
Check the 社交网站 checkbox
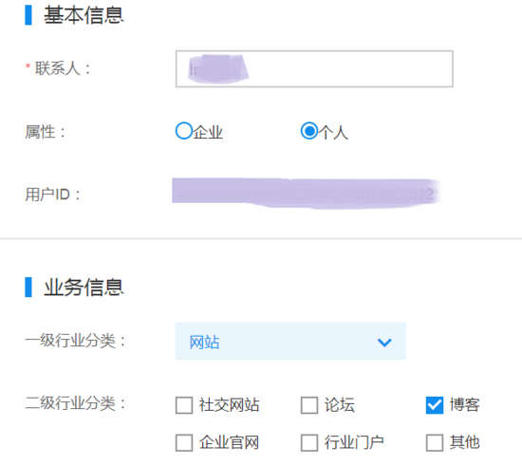(x=184, y=405)
